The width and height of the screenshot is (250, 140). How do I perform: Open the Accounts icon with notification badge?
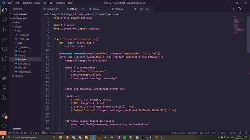[4, 116]
